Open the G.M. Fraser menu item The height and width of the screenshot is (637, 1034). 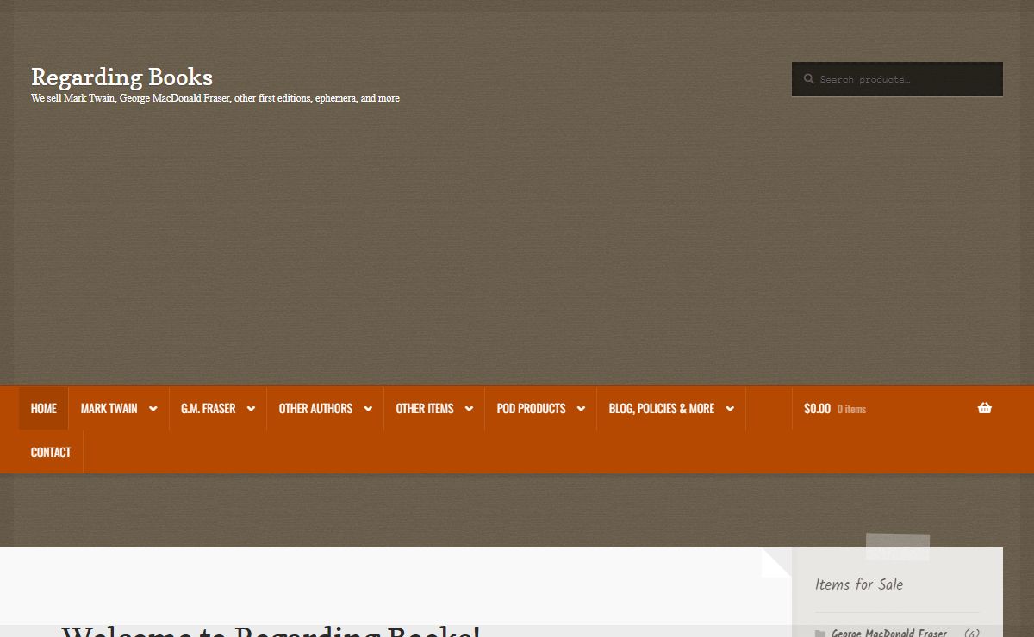pos(208,409)
